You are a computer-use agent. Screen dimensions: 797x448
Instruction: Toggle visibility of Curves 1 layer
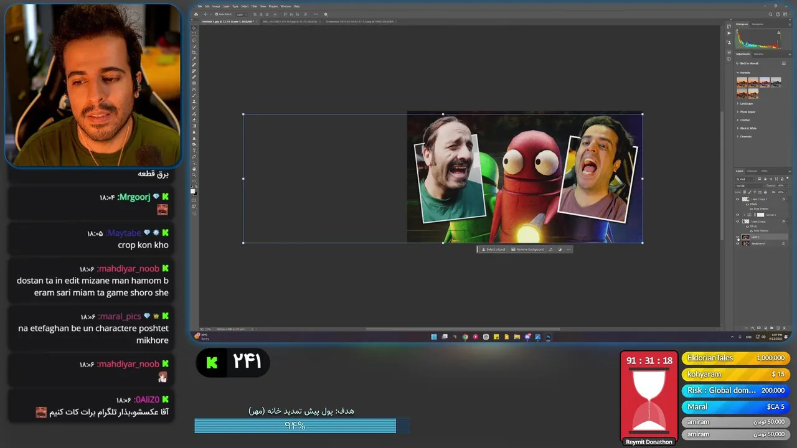click(738, 215)
